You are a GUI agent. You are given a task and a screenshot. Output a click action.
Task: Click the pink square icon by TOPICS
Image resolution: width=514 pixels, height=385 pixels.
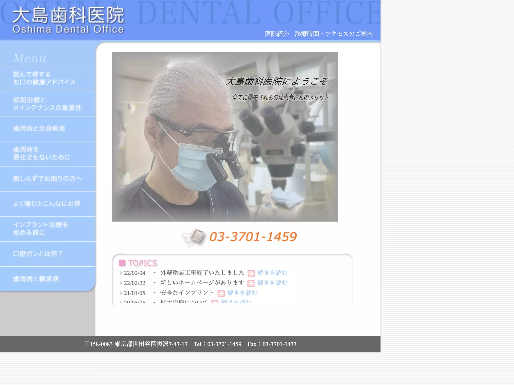122,263
